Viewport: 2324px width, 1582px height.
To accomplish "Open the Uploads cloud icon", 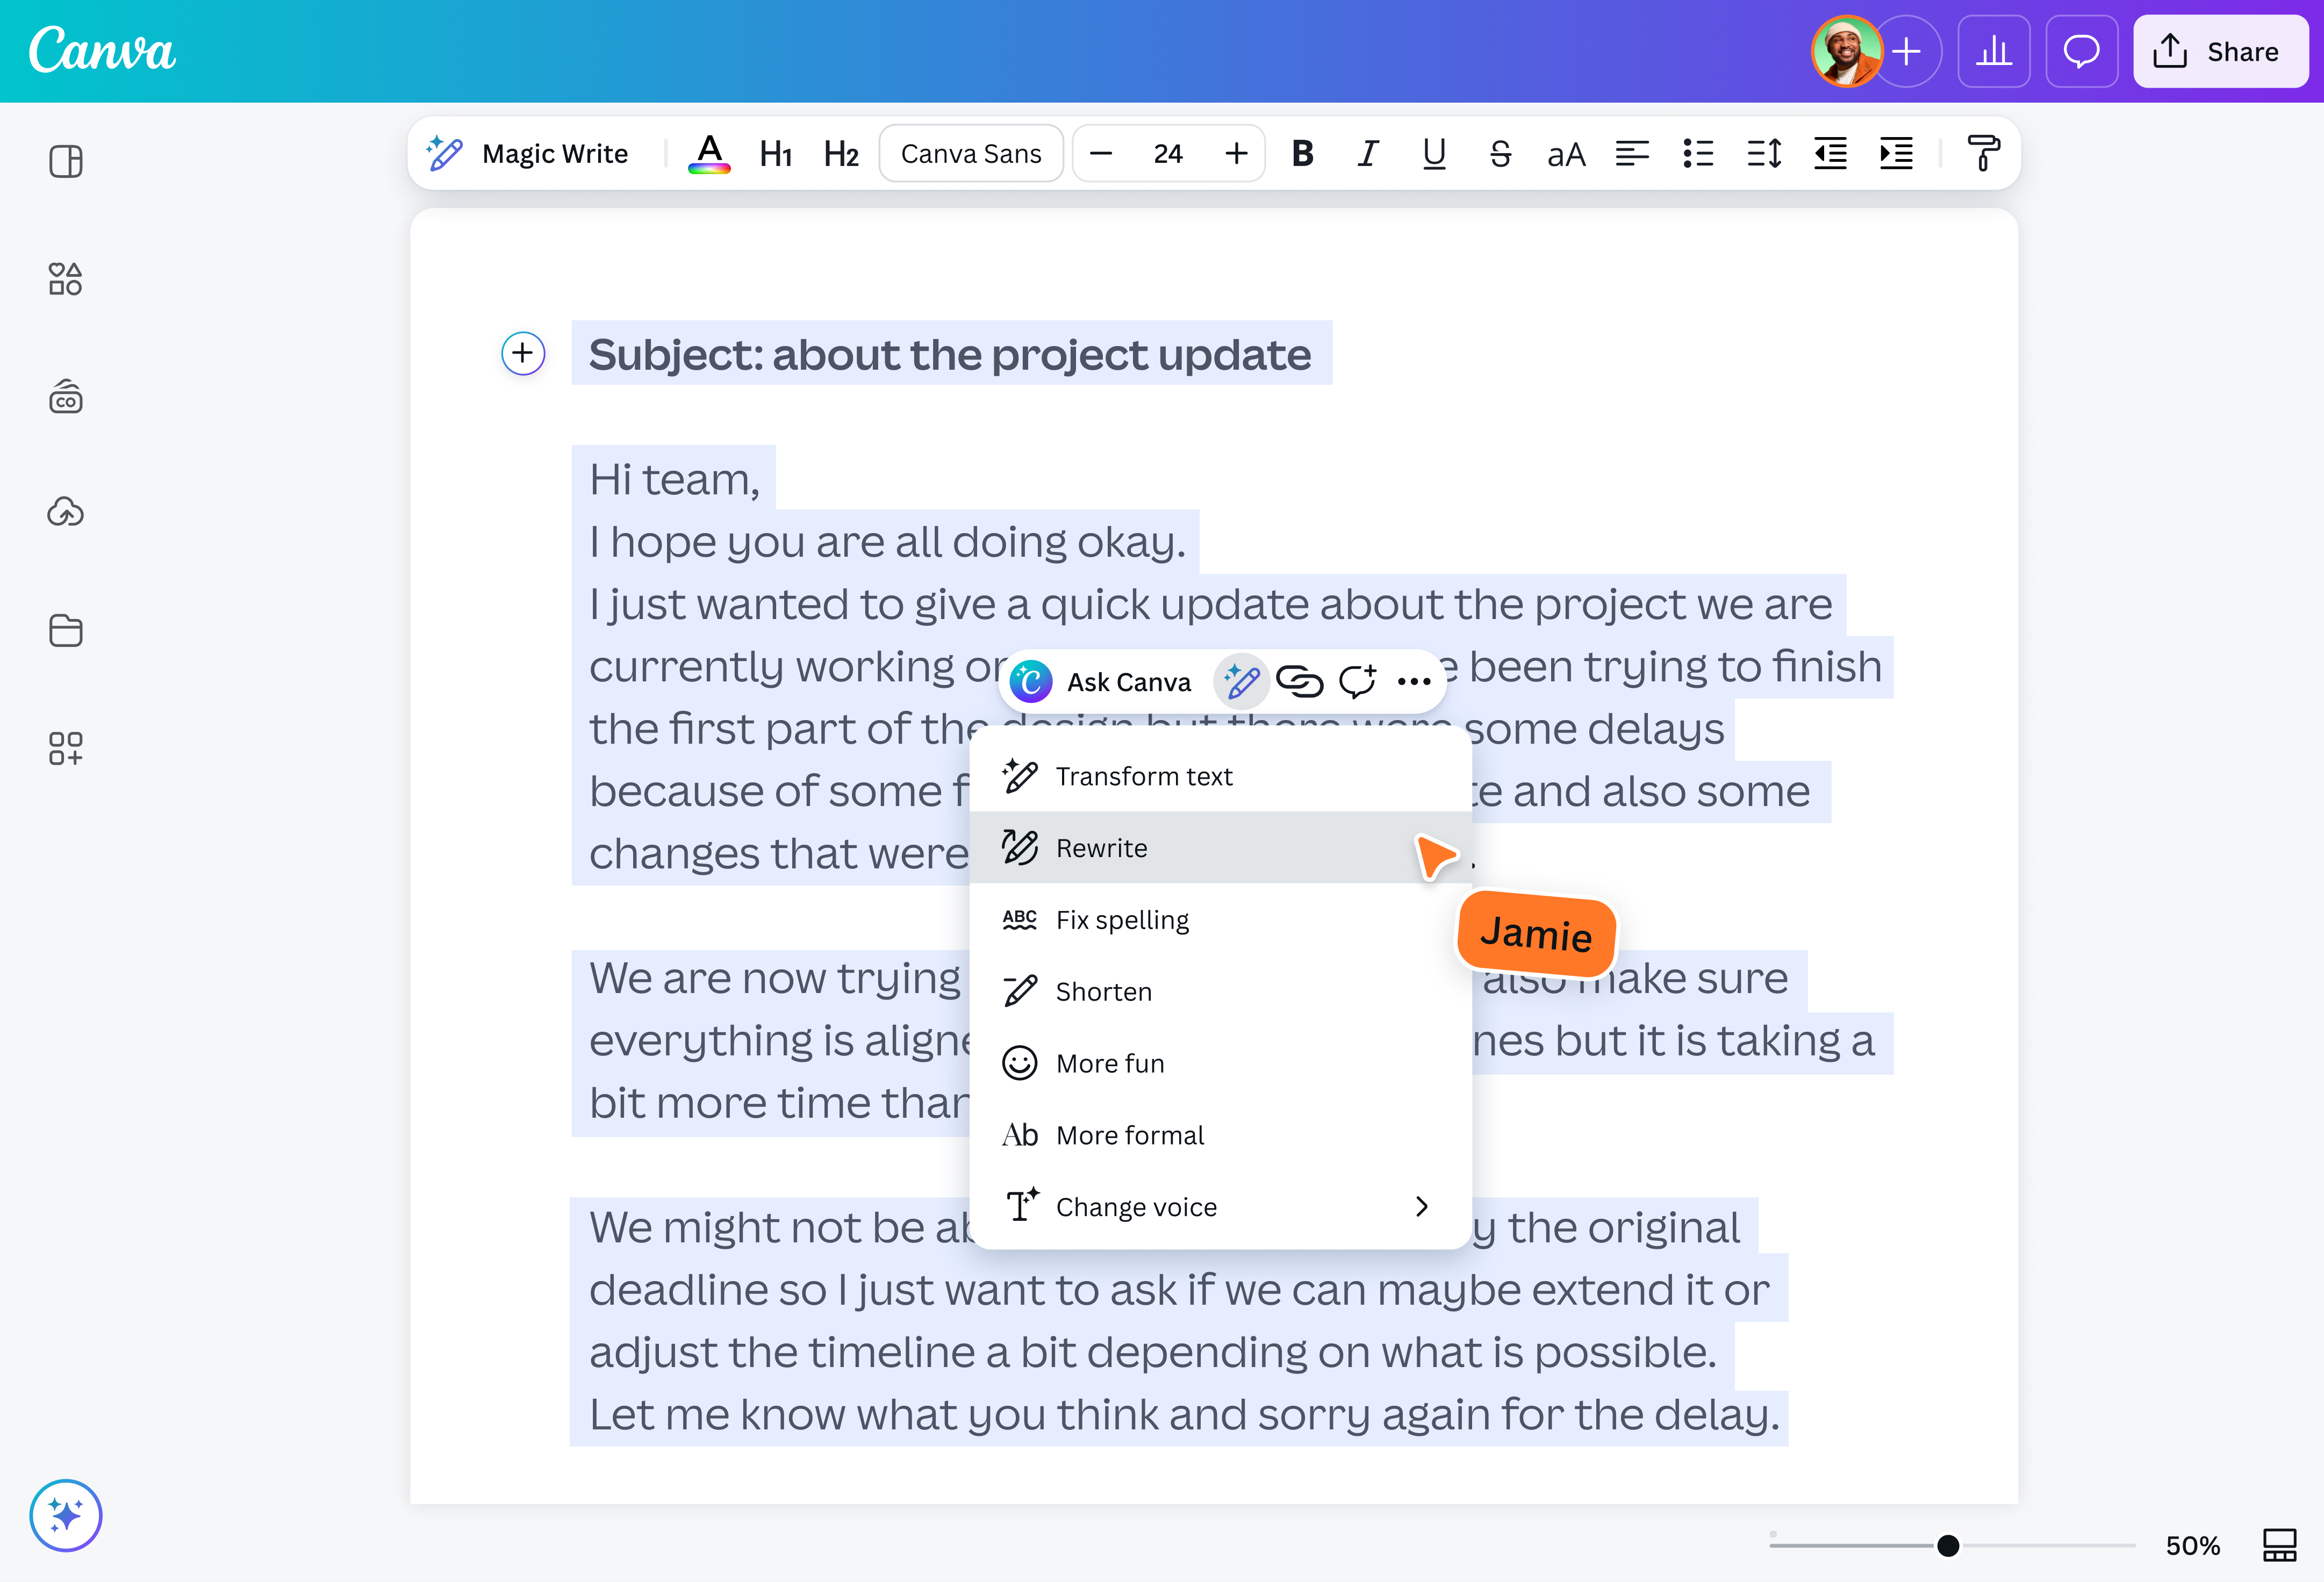I will (66, 513).
